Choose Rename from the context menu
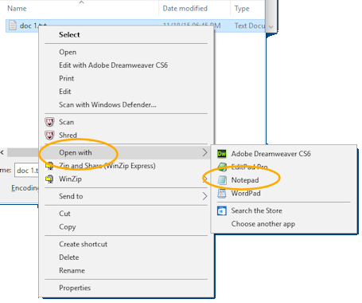The width and height of the screenshot is (362, 303). pyautogui.click(x=127, y=270)
